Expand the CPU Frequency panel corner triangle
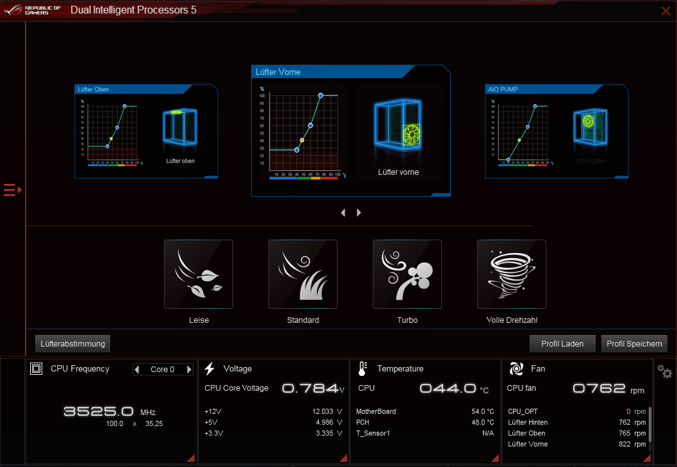677x467 pixels. (x=191, y=458)
